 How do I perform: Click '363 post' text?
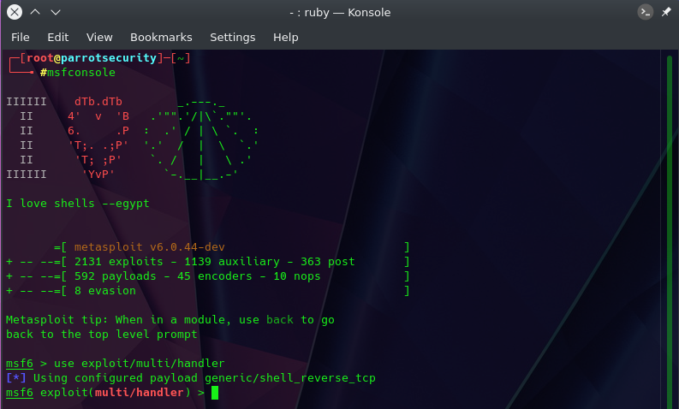328,262
